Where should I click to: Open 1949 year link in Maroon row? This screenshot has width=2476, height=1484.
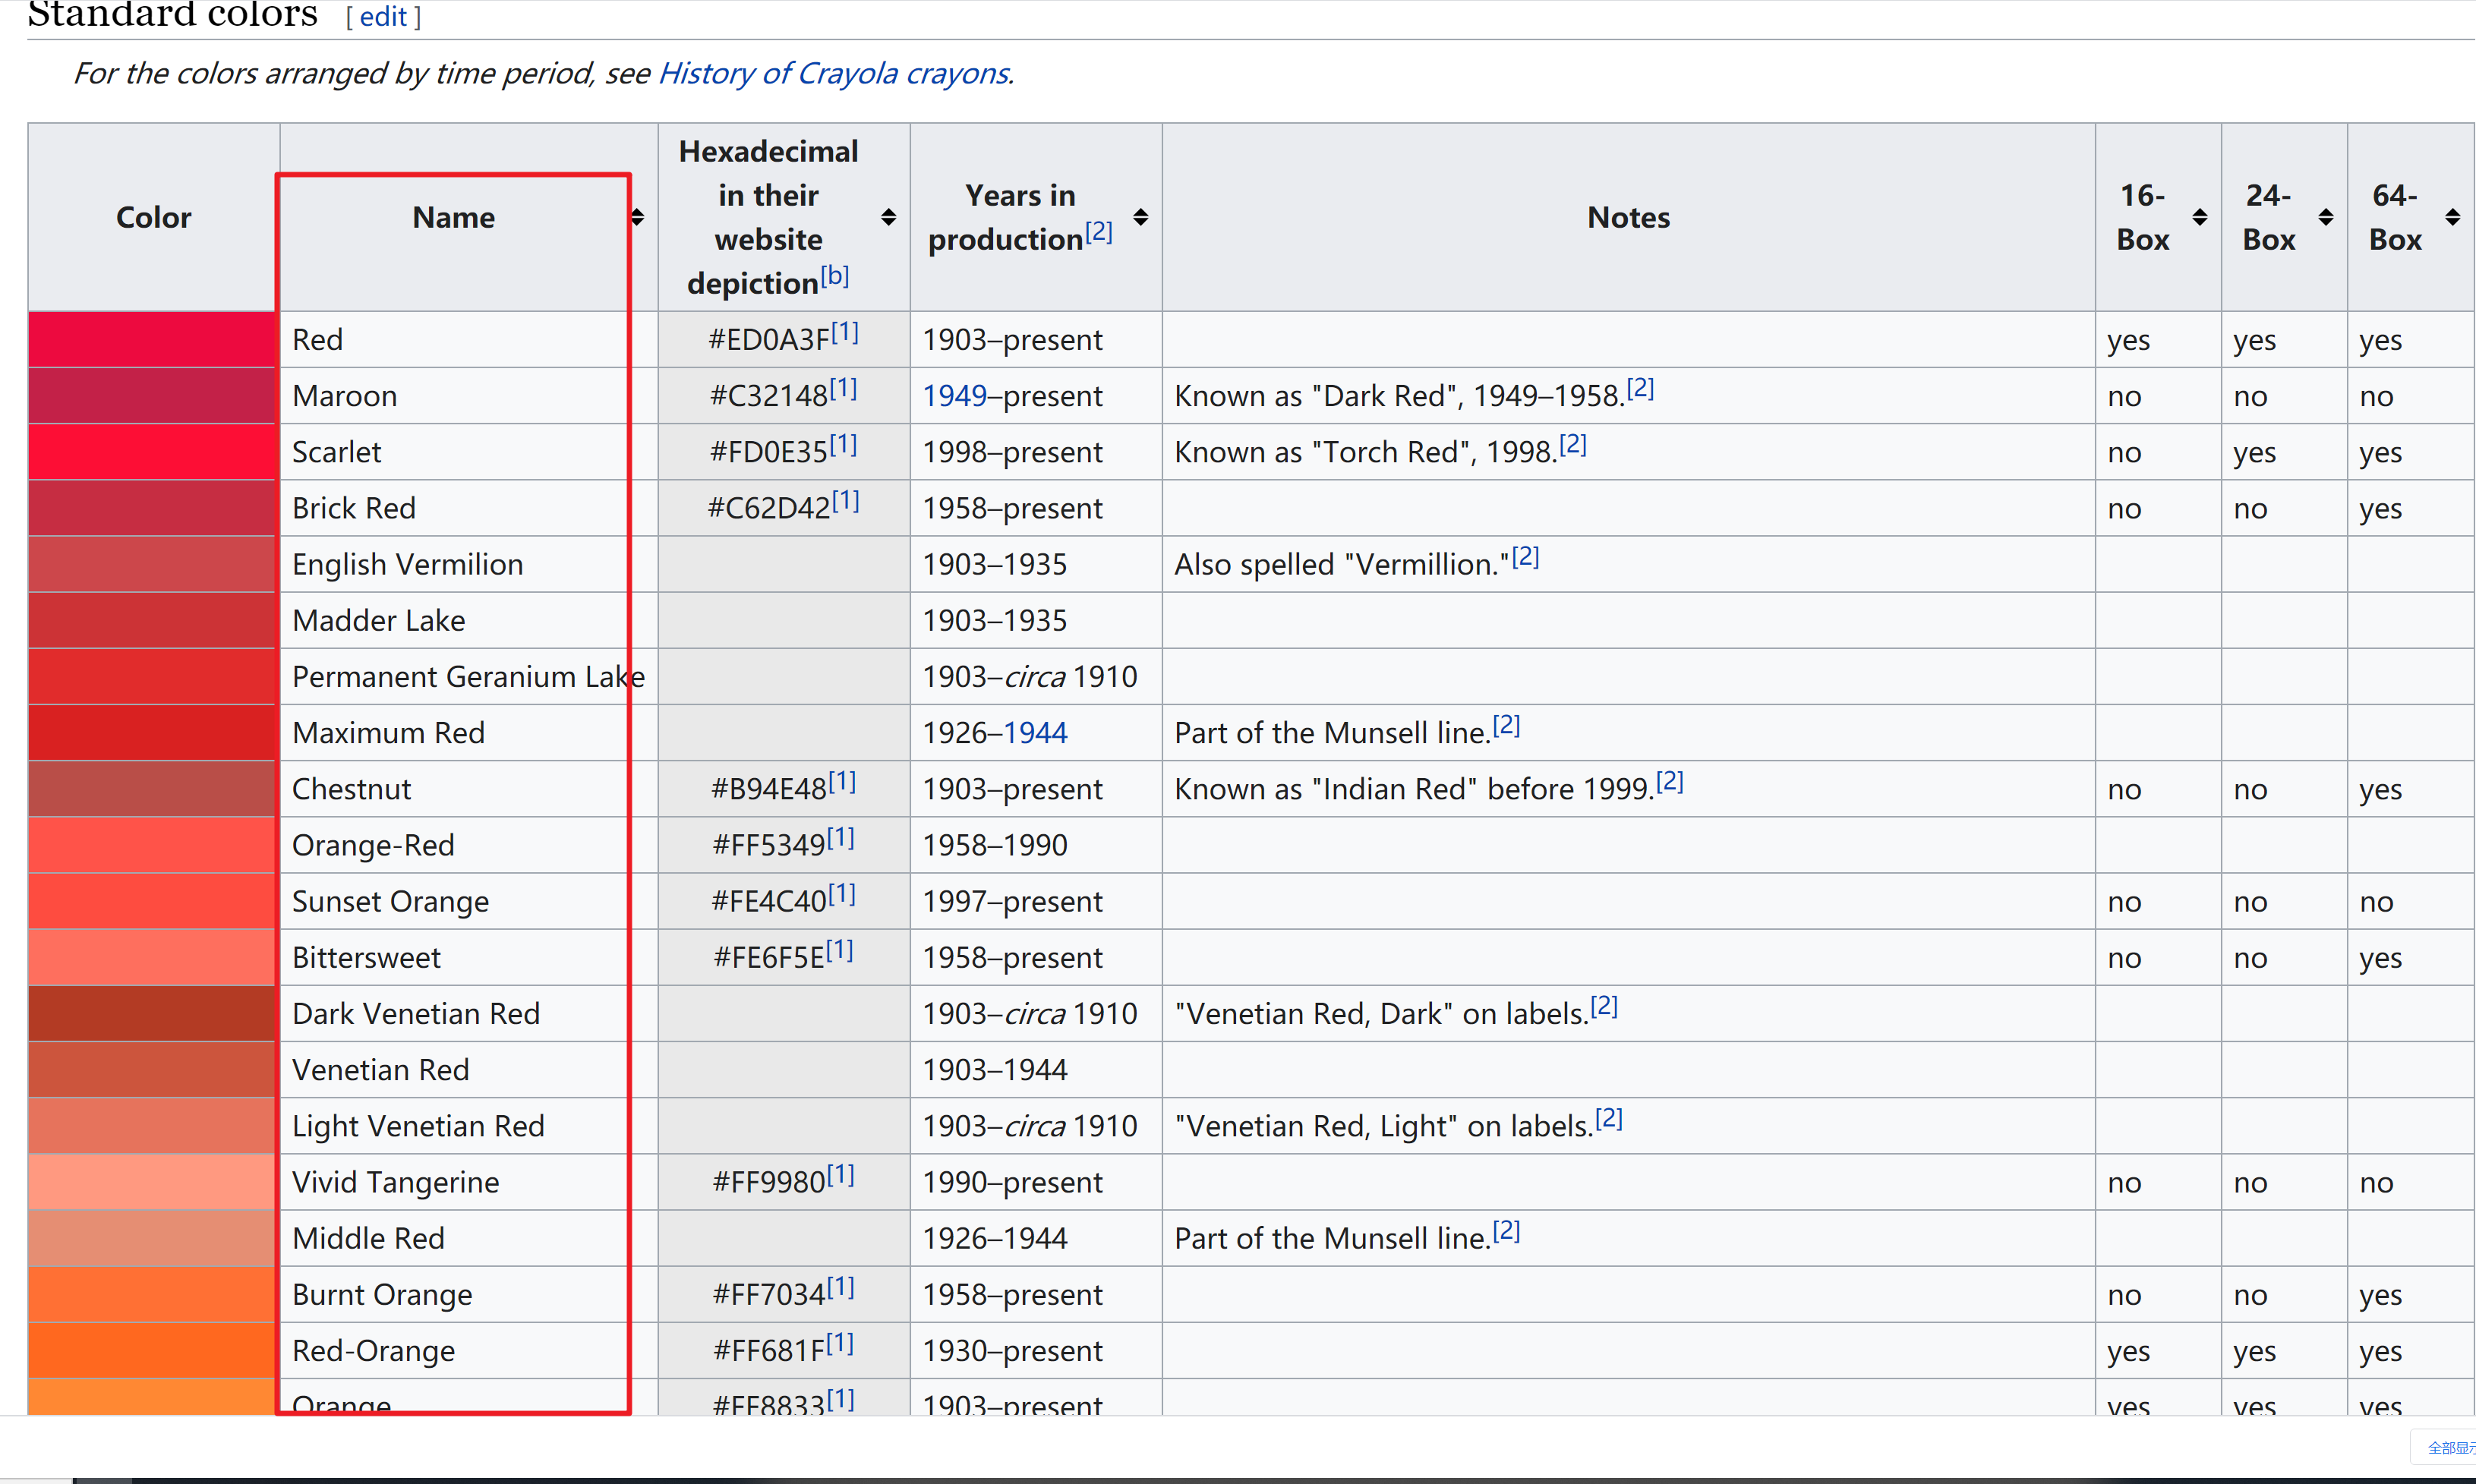click(x=954, y=396)
